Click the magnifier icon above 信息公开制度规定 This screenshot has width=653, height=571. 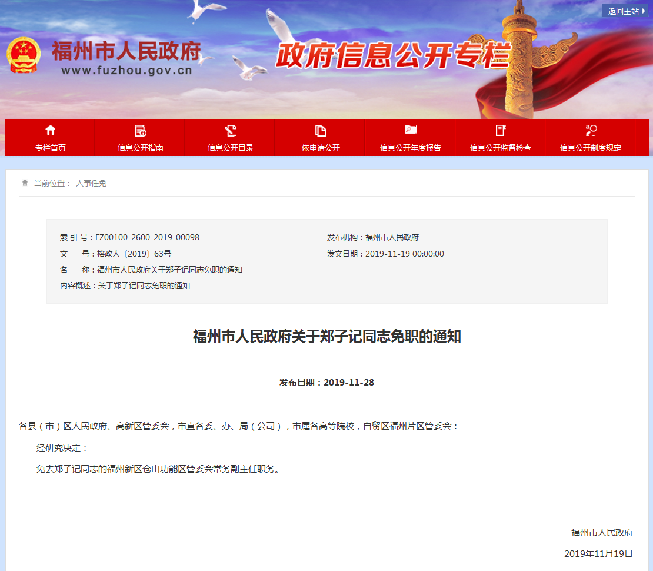(x=591, y=130)
